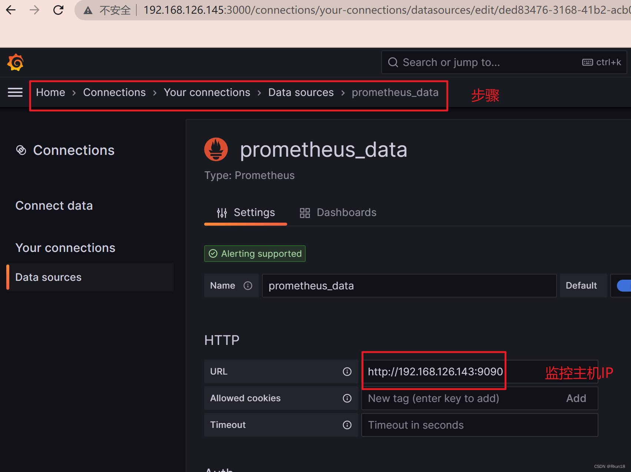Viewport: 631px width, 472px height.
Task: Click the prometheus_data page title
Action: coord(323,150)
